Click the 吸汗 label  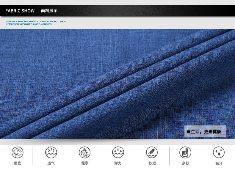tap(219, 163)
